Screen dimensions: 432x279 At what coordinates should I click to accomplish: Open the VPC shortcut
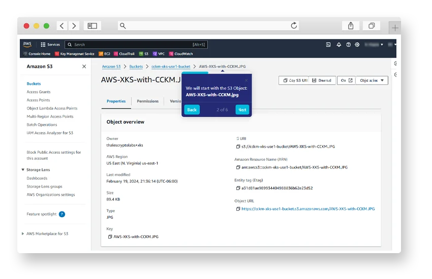[159, 54]
